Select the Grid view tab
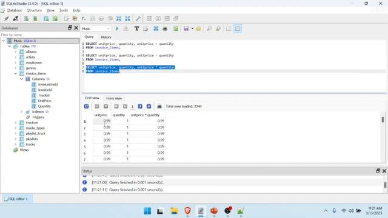The width and height of the screenshot is (388, 218). tap(92, 98)
